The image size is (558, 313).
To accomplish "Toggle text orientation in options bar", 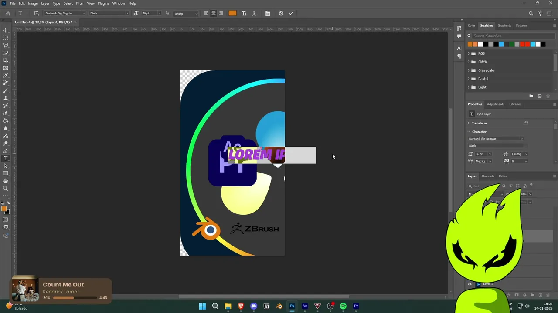I will 36,13.
